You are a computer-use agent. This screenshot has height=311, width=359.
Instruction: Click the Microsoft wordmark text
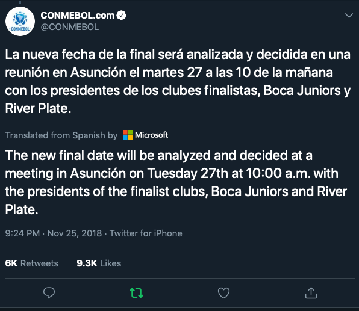[152, 135]
